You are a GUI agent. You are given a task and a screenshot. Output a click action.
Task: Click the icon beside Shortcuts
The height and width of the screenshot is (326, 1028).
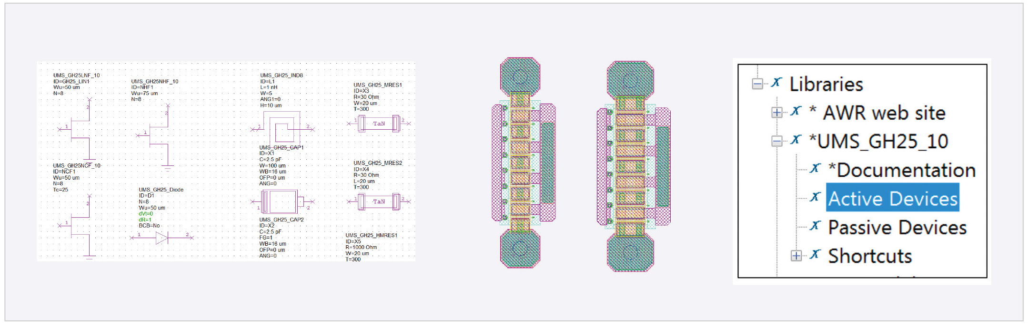coord(816,254)
